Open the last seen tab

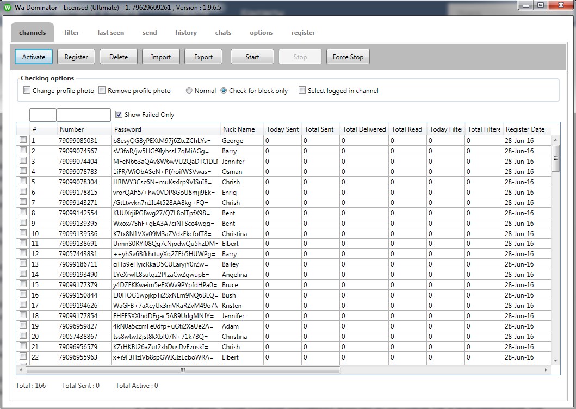[110, 33]
